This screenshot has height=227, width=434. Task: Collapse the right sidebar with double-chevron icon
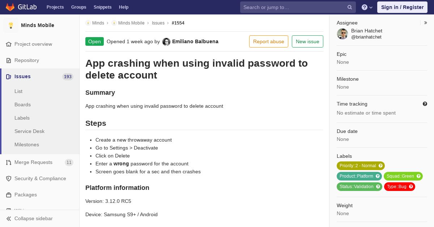pos(426,23)
